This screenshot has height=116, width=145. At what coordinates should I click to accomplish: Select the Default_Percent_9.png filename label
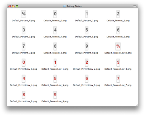(86, 53)
